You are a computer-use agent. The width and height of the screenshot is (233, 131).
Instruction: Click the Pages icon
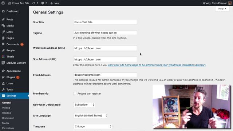(3, 38)
